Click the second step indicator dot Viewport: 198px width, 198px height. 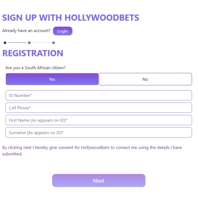[x=29, y=43]
